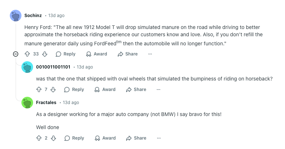Reply to the Sochinz comment
285x149 pixels.
65,54
